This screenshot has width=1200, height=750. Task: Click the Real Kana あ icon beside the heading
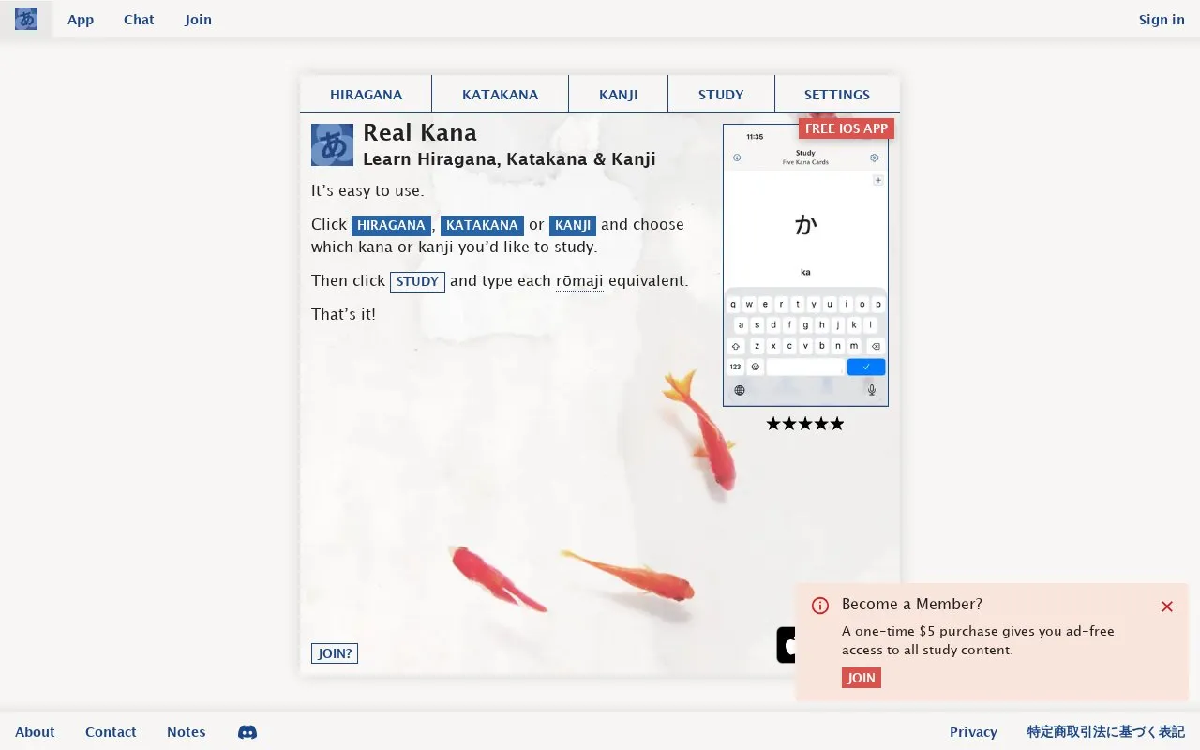click(332, 145)
